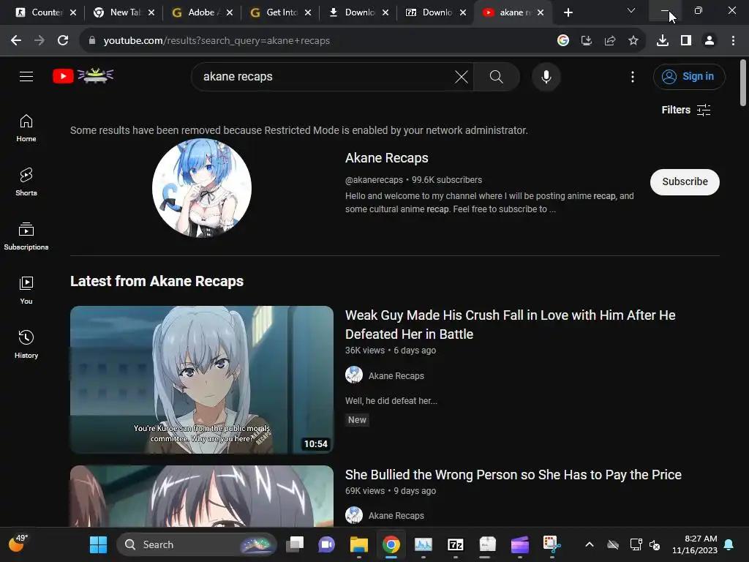Click the Akane Recaps channel avatar
Screen dimensions: 749x562
(x=202, y=188)
